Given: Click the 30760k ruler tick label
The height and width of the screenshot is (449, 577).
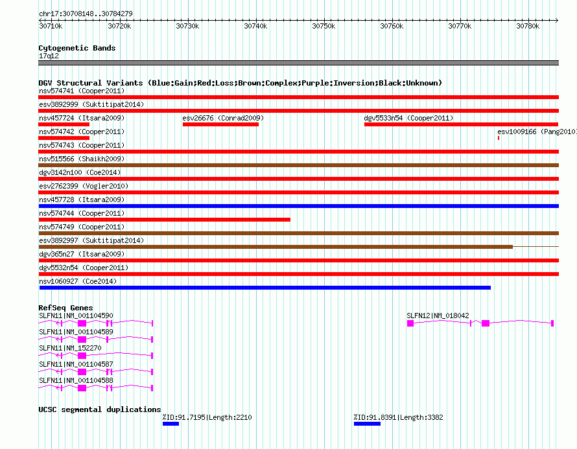Looking at the screenshot, I should click(x=392, y=26).
